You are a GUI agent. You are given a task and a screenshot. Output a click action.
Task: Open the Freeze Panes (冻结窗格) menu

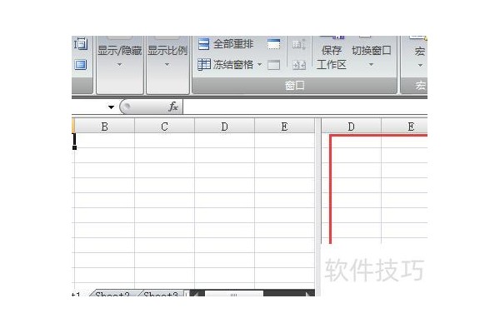(230, 65)
